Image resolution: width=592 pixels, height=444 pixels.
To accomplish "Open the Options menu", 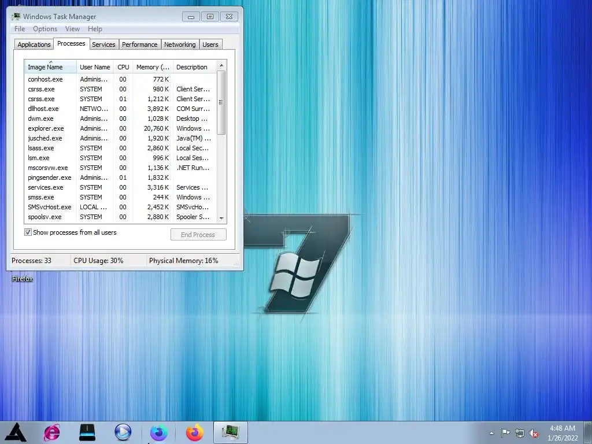I will tap(45, 29).
